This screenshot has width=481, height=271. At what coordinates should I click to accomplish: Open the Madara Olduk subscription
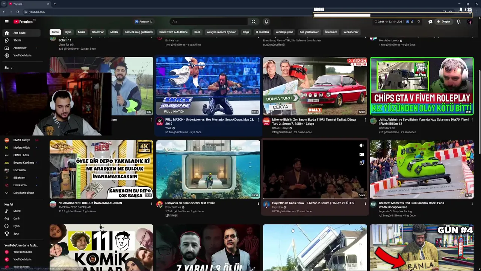coord(21,148)
